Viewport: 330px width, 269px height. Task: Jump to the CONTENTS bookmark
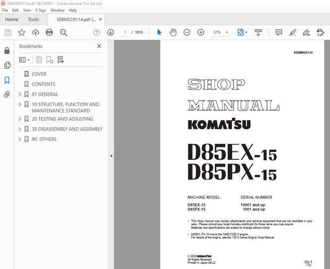[44, 84]
